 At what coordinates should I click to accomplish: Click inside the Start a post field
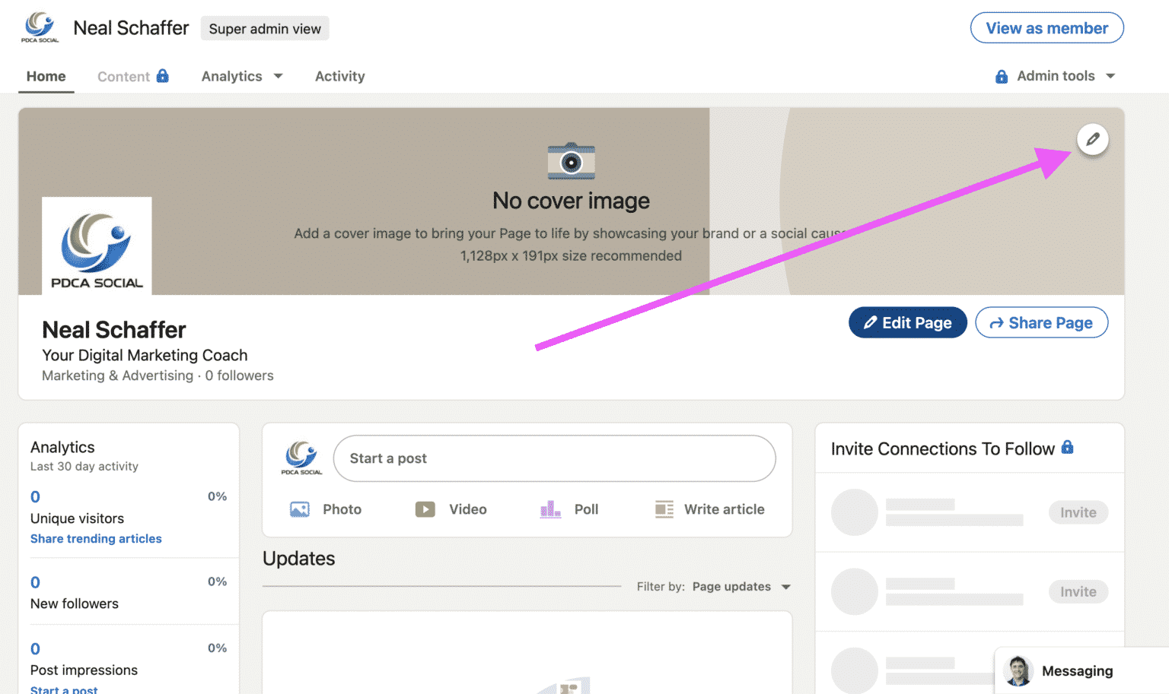tap(554, 458)
